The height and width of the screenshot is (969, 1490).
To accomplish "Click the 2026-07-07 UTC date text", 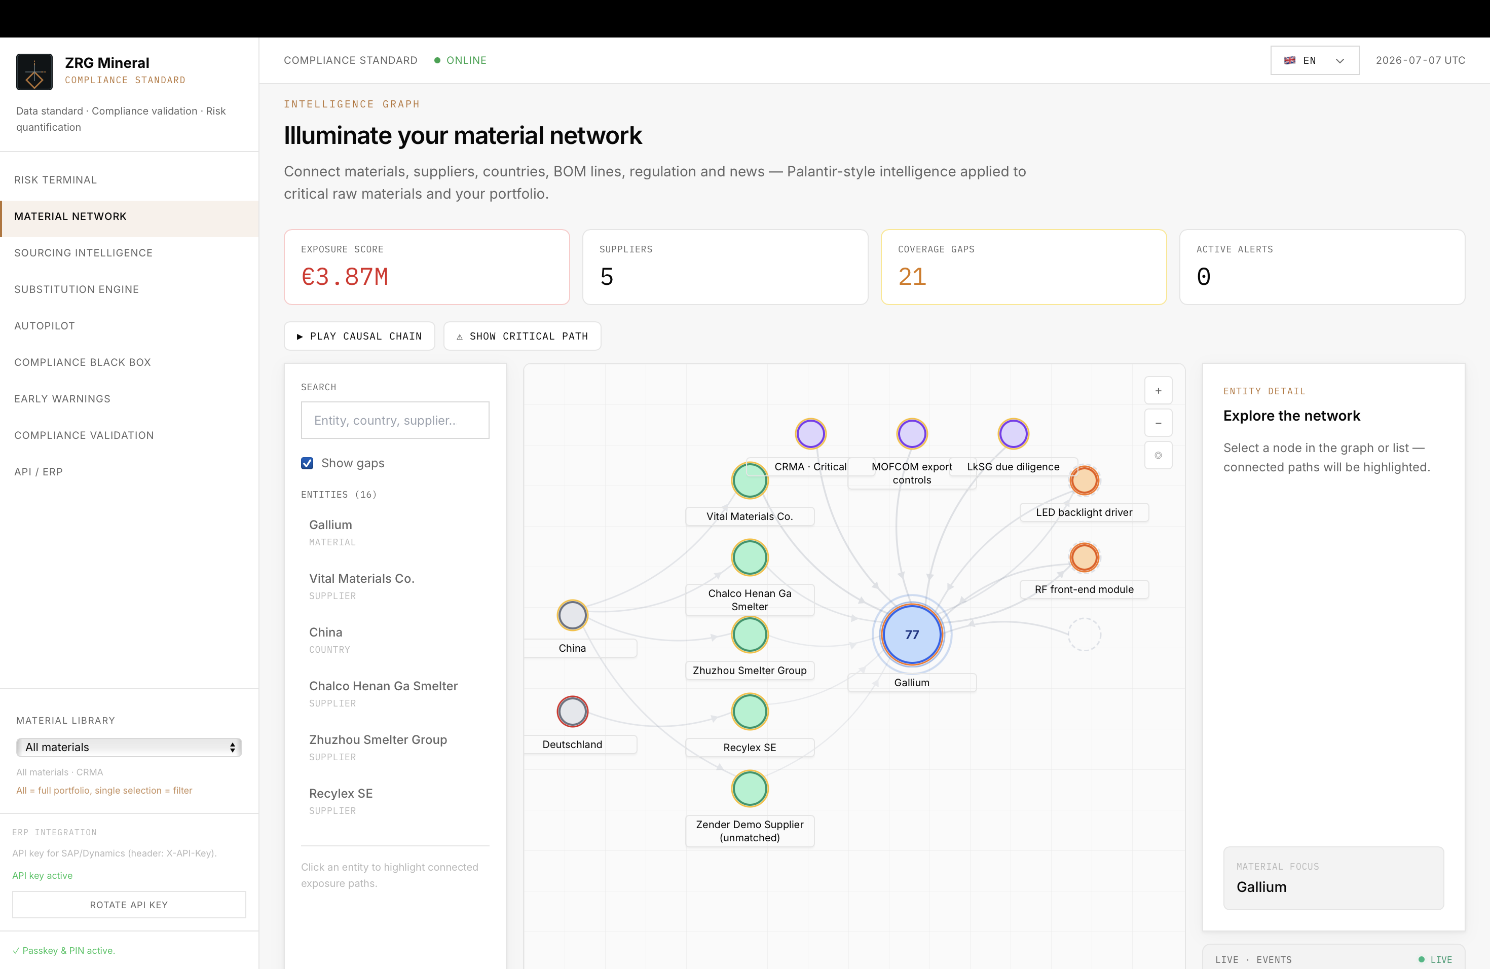I will click(1421, 60).
